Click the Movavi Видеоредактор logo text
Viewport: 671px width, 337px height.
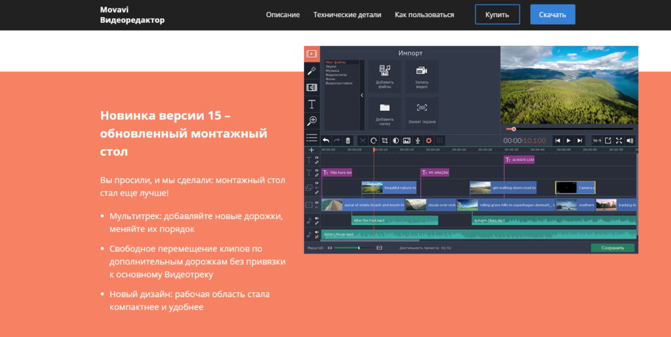(132, 15)
